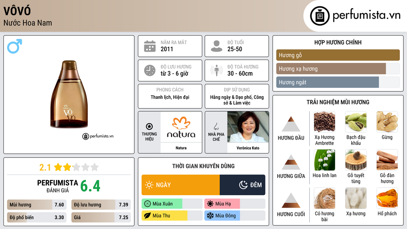Click the perfumista.vn site name text
407x229 pixels.
[366, 15]
